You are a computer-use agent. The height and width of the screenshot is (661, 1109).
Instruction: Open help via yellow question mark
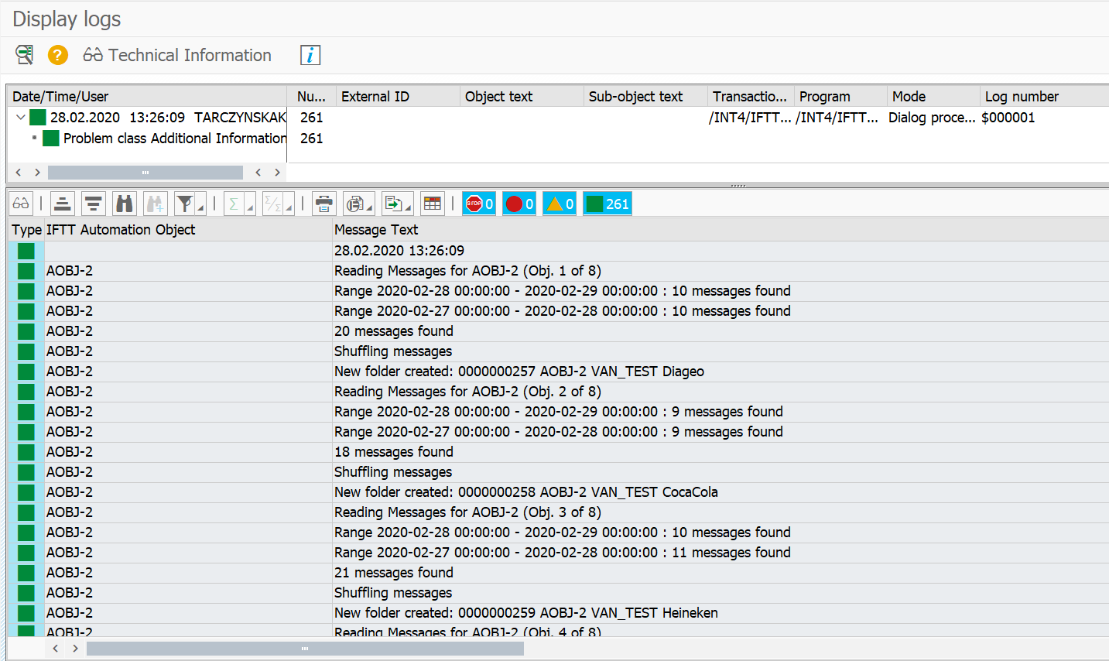coord(58,55)
